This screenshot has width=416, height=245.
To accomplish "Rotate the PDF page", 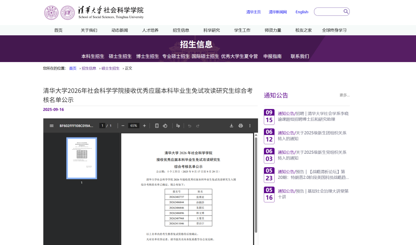I will 165,126.
